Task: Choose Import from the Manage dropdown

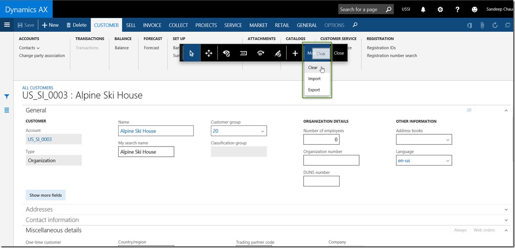Action: (317, 79)
